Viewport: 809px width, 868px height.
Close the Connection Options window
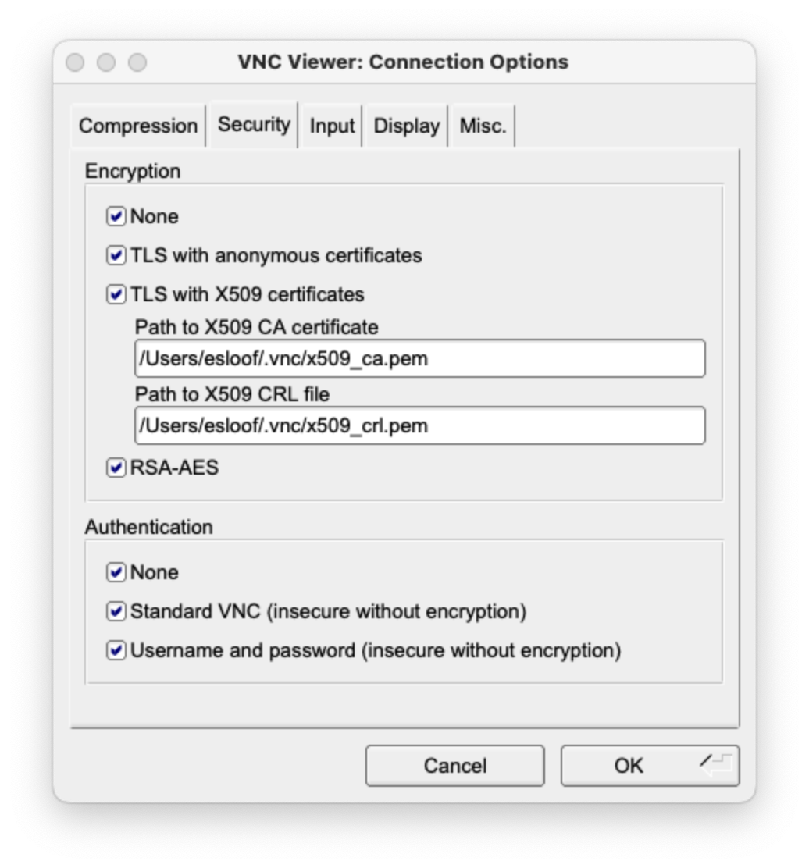click(x=75, y=62)
